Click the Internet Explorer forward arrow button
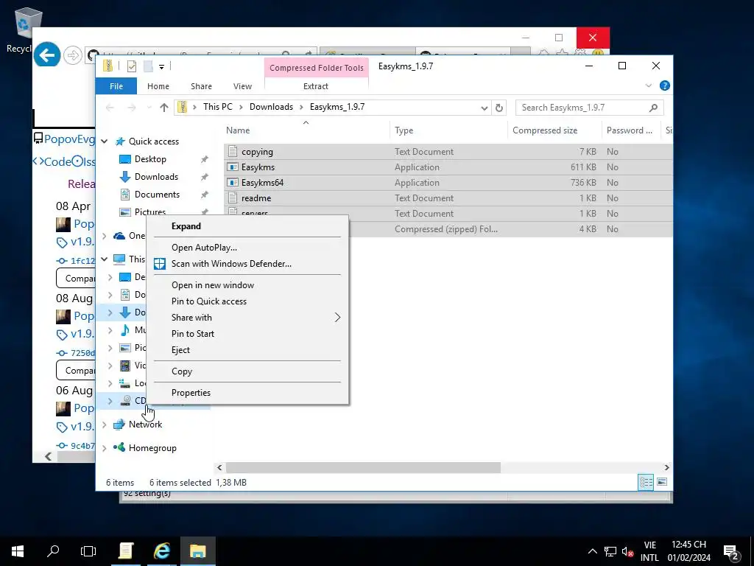The width and height of the screenshot is (754, 566). tap(73, 55)
